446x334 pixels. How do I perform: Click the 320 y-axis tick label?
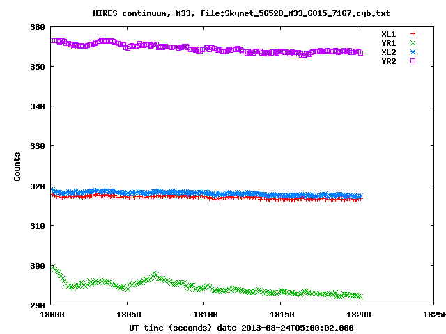click(38, 186)
